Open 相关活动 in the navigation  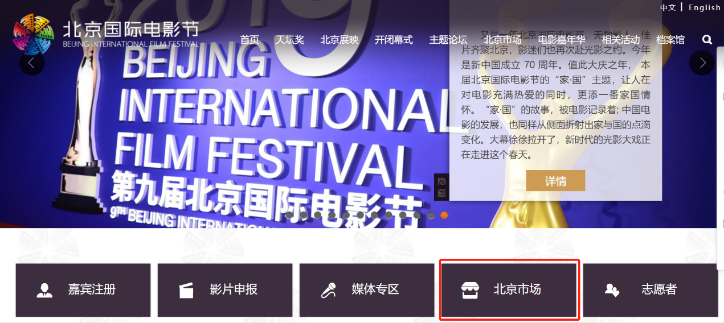tap(621, 40)
